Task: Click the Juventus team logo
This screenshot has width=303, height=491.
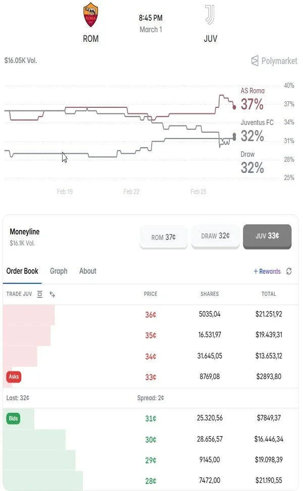Action: [x=210, y=15]
